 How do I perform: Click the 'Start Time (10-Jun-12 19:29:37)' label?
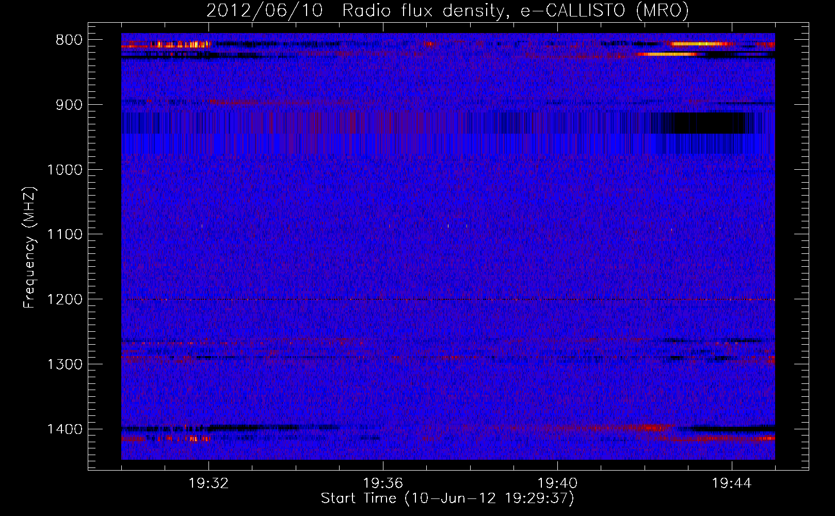click(x=447, y=498)
